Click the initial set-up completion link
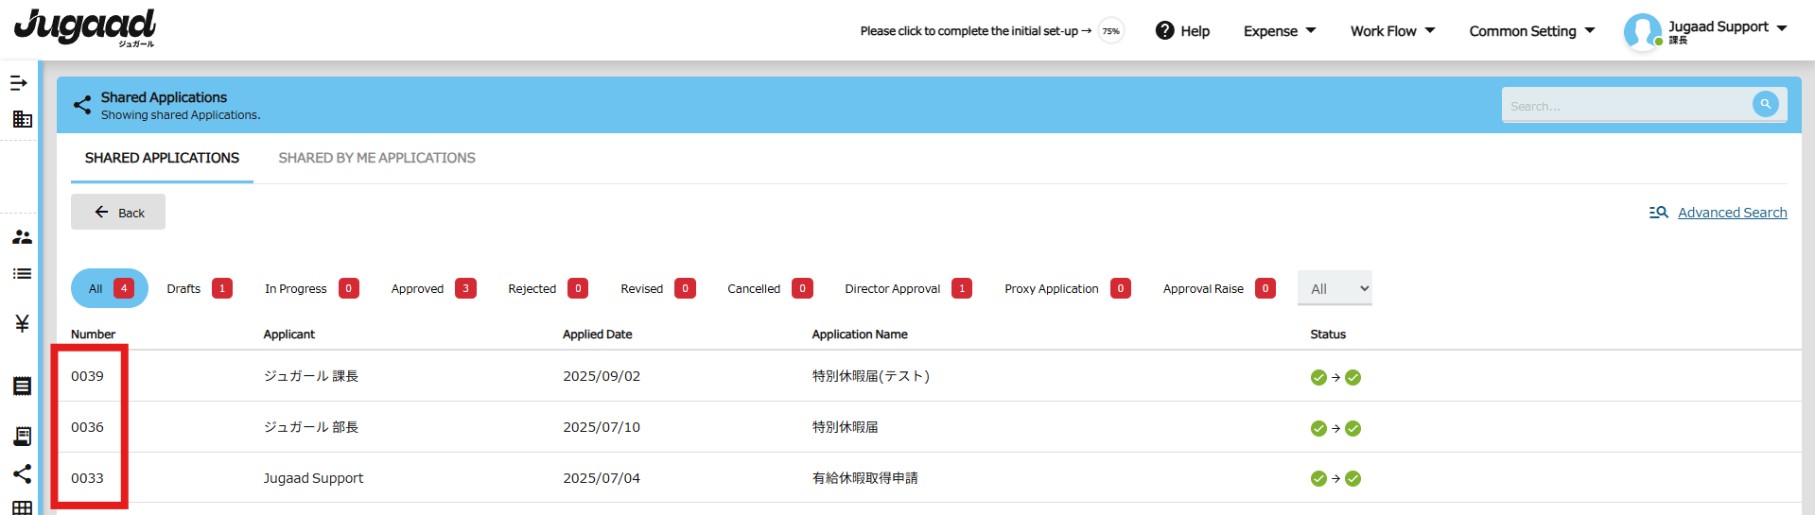This screenshot has height=515, width=1815. (x=975, y=31)
